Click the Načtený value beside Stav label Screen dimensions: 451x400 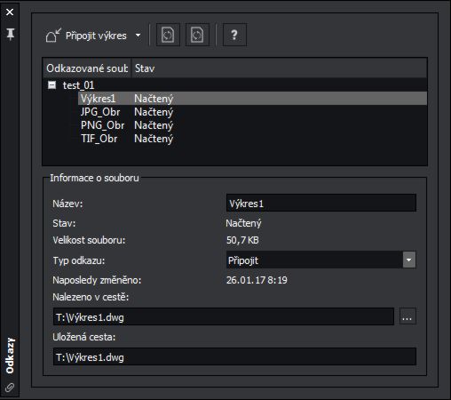click(243, 223)
